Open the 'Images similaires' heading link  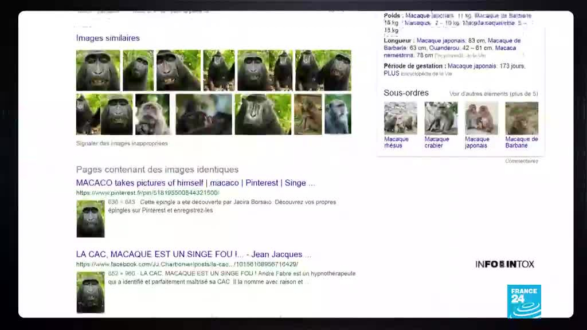pyautogui.click(x=108, y=38)
